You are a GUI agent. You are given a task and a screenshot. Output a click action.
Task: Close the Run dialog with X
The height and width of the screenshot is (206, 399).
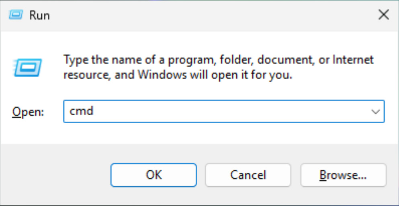pos(384,15)
